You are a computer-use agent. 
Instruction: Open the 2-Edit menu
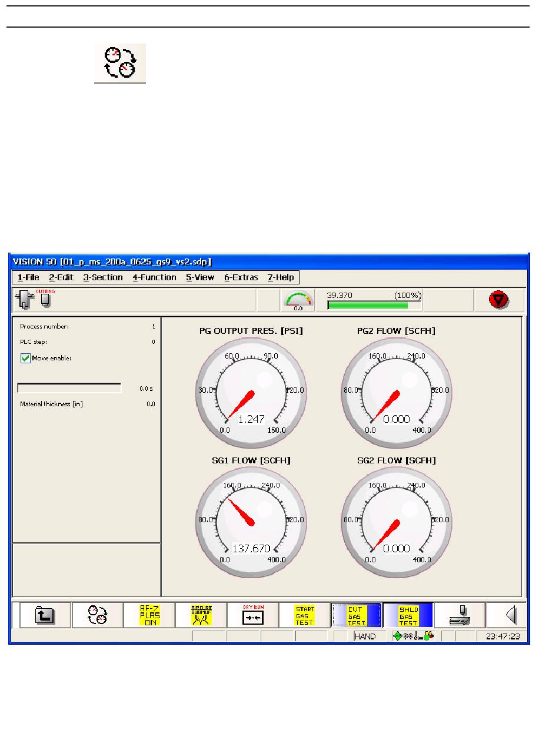coord(61,277)
